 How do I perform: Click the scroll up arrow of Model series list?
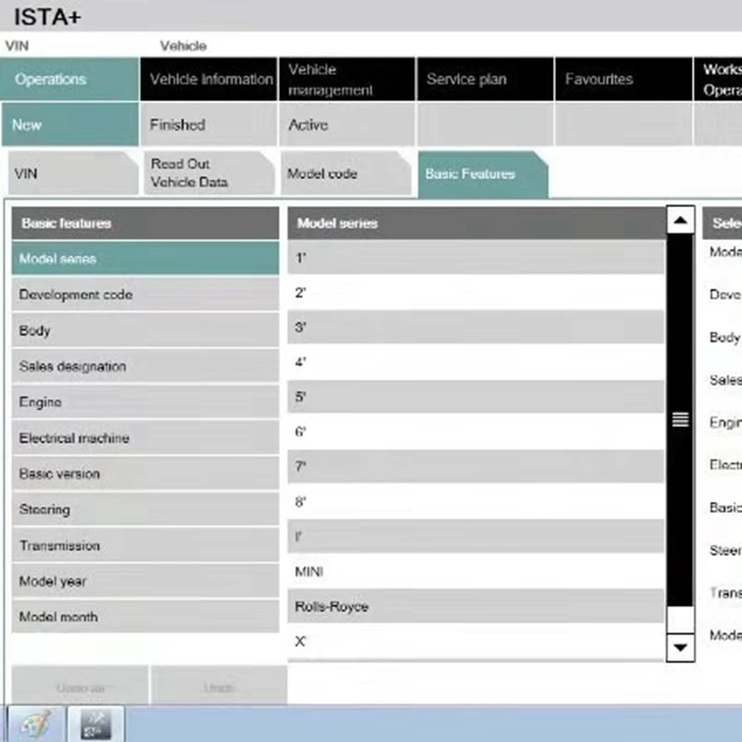(680, 220)
